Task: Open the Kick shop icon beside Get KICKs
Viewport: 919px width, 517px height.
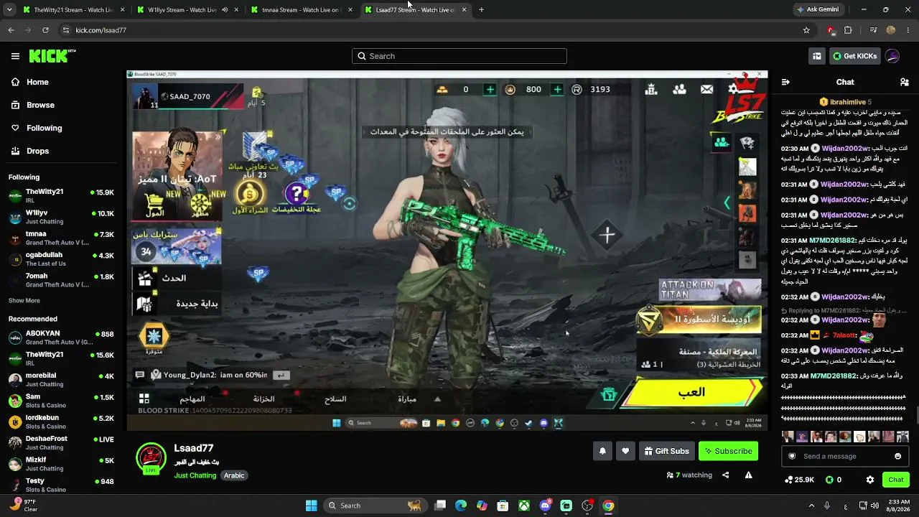Action: point(817,56)
